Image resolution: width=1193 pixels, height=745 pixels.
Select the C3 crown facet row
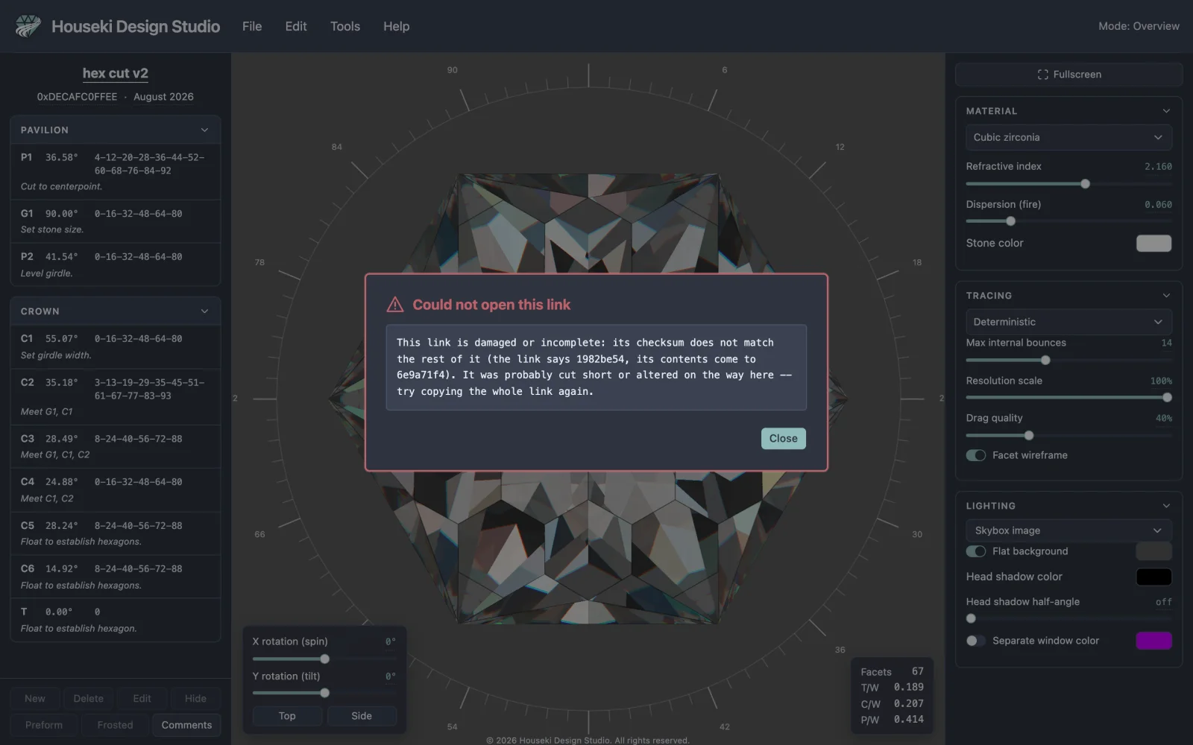[116, 446]
